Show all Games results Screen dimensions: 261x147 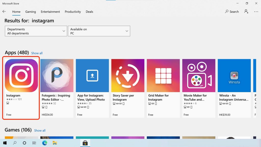(x=40, y=130)
